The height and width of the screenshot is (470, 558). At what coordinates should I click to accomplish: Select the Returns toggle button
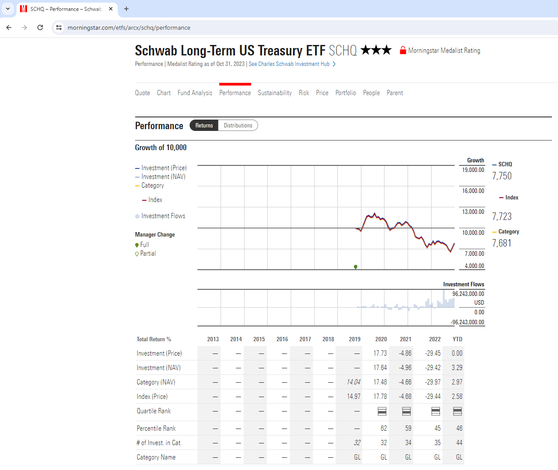pyautogui.click(x=204, y=125)
